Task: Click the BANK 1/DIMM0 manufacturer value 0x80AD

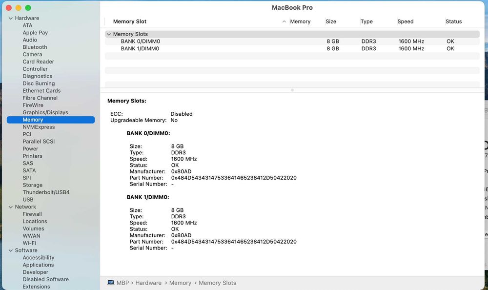Action: 181,235
